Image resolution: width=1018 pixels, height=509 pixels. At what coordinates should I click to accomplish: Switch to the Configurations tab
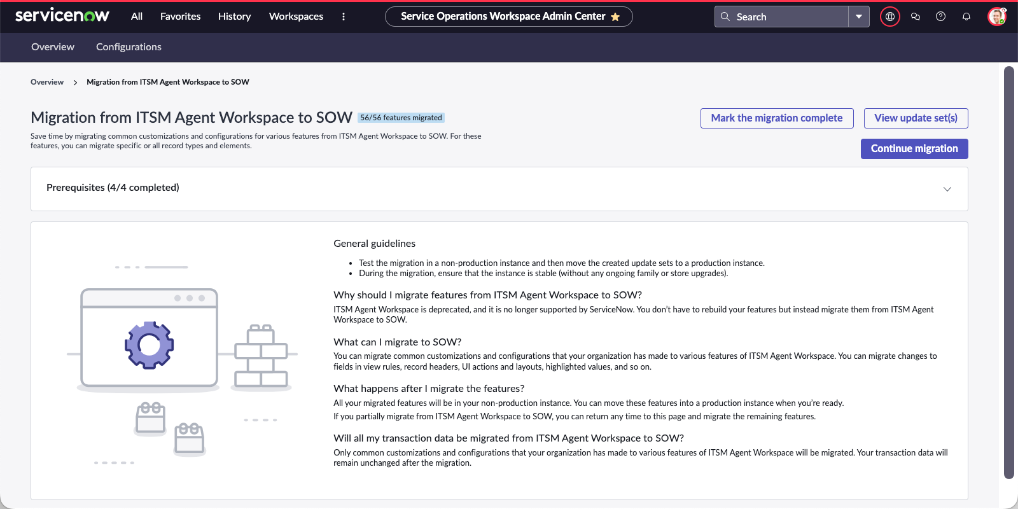click(x=129, y=47)
